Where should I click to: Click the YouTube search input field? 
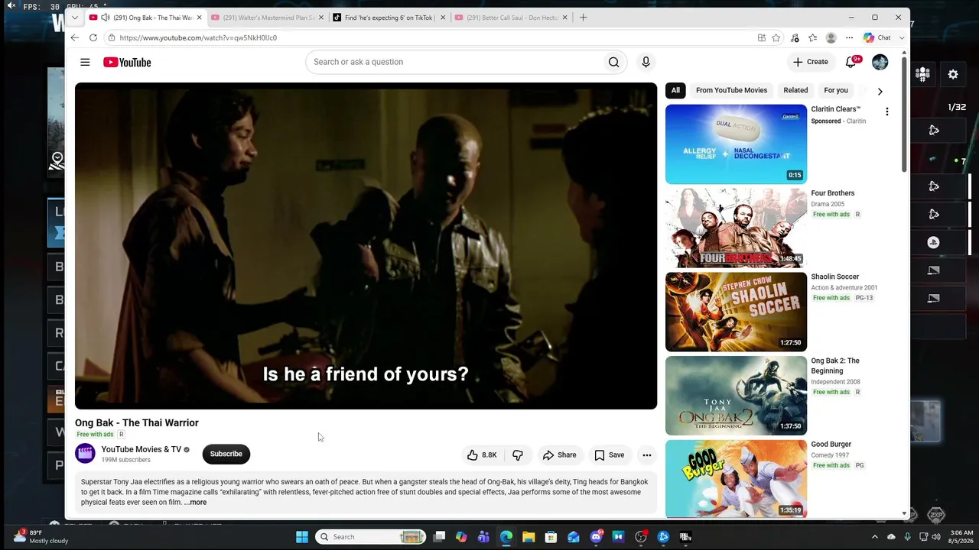454,62
